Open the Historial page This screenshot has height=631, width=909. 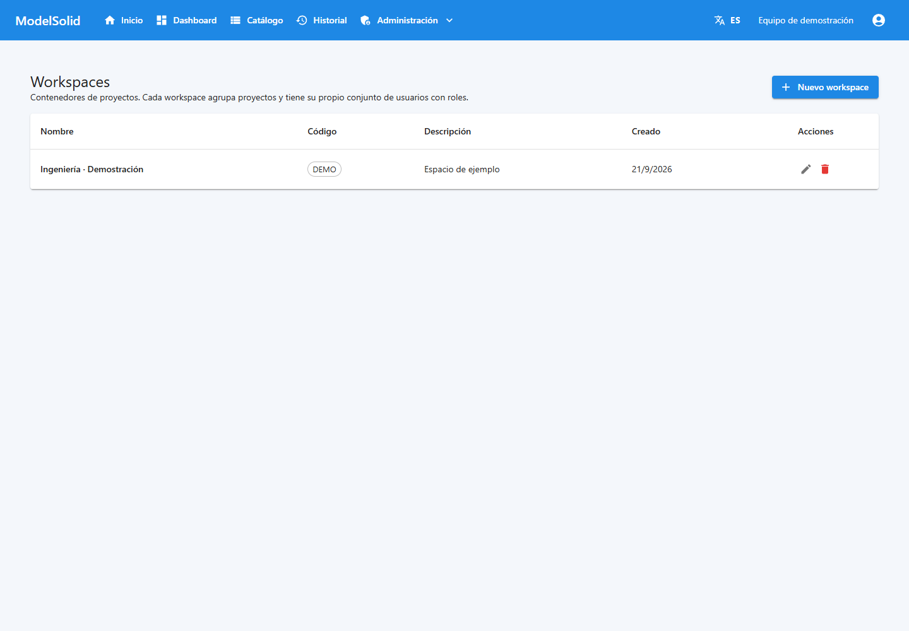(322, 20)
